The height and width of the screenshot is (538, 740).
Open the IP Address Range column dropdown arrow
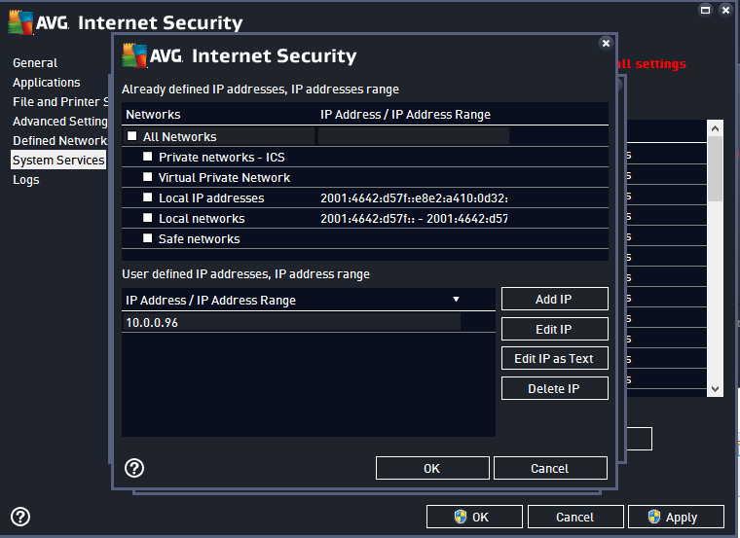[456, 300]
